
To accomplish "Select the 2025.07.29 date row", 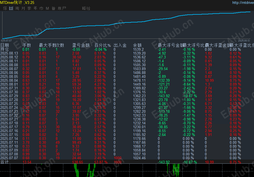I will click(9, 96).
